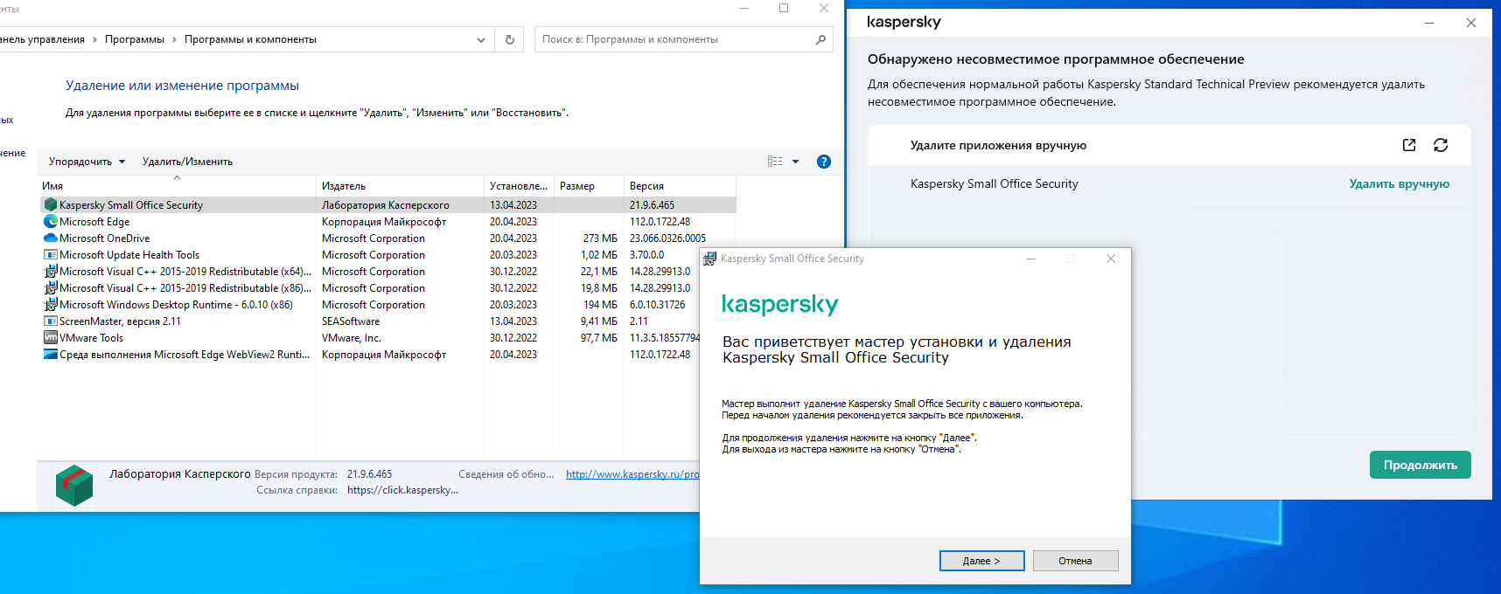Close the Kaspersky incompatible software window
Image resolution: width=1501 pixels, height=594 pixels.
[x=1471, y=23]
